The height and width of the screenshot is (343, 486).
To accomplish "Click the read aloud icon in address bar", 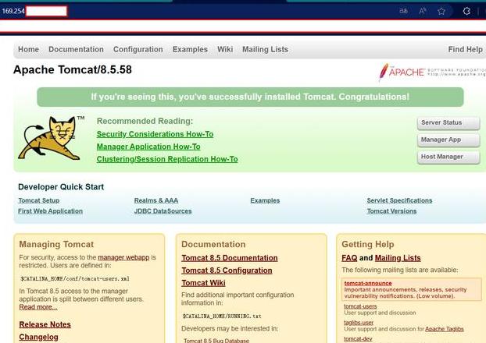I will tap(422, 11).
